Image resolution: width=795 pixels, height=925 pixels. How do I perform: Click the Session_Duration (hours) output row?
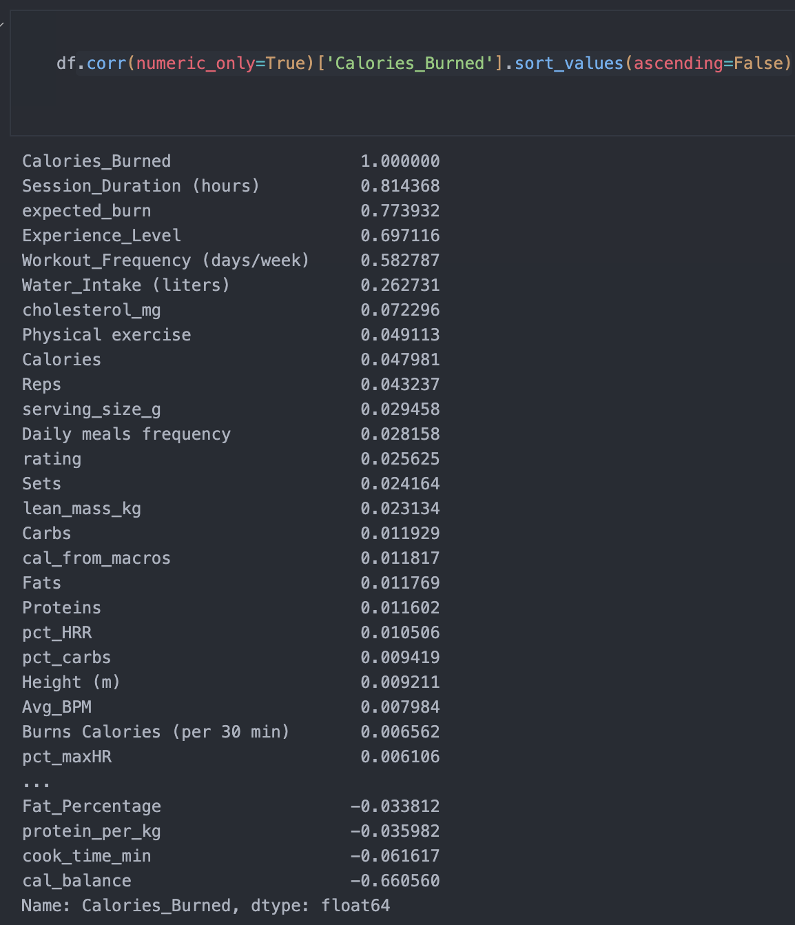click(x=141, y=186)
